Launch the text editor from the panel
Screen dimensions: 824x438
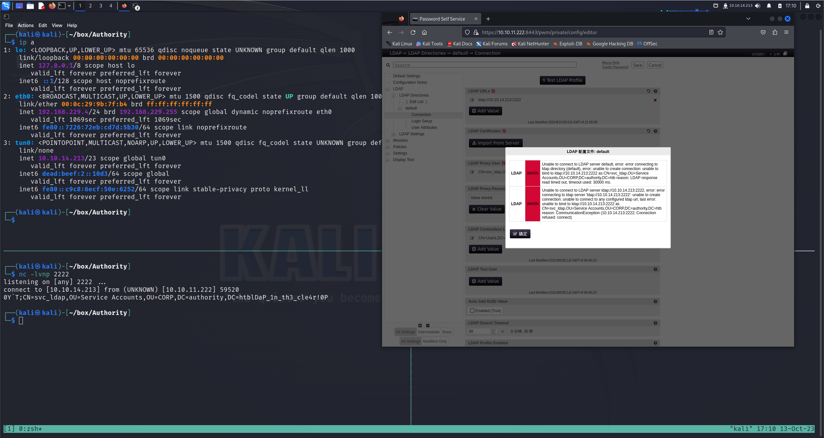[x=41, y=6]
